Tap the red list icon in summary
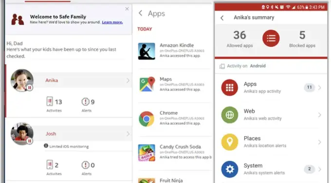331x183 pixels. (x=271, y=38)
